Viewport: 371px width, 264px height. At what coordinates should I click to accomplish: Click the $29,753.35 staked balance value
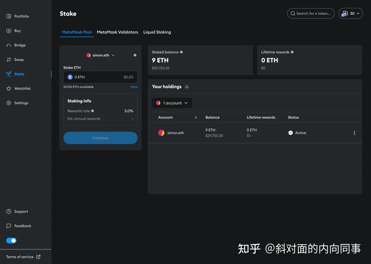tap(161, 68)
